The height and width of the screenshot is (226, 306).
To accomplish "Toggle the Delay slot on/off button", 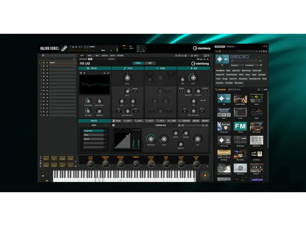I will (105, 135).
